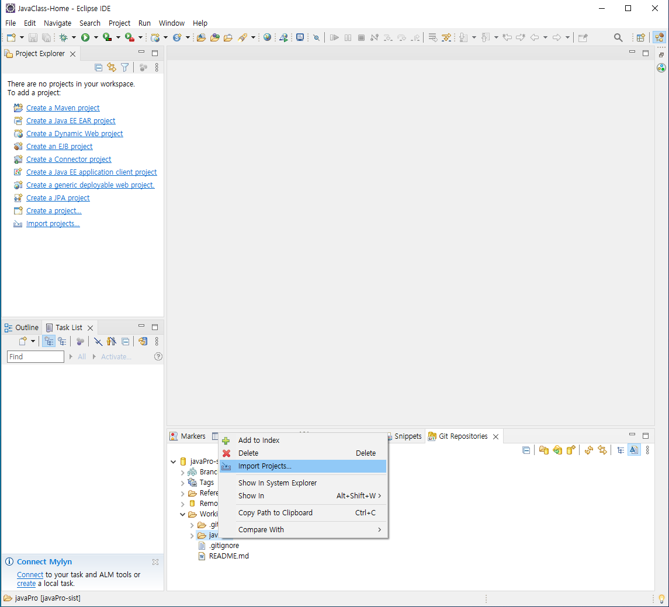Select Import Projects... from context menu

click(x=303, y=466)
